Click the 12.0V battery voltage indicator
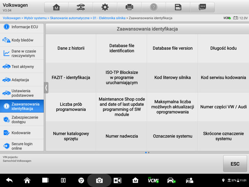Viewport: 249px width, 187px height. point(240,18)
